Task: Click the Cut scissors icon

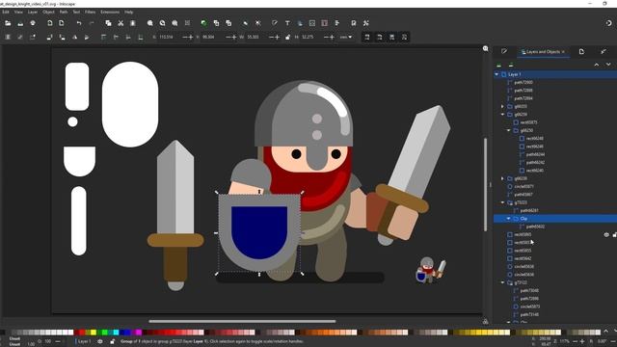Action: (121, 23)
